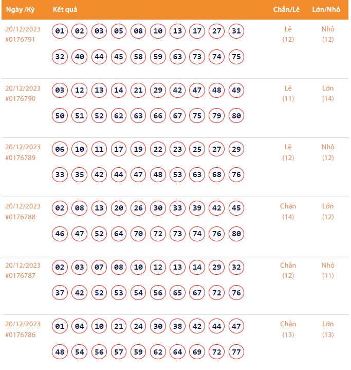Click "Lớn (13)" result for draw #0176786

328,329
